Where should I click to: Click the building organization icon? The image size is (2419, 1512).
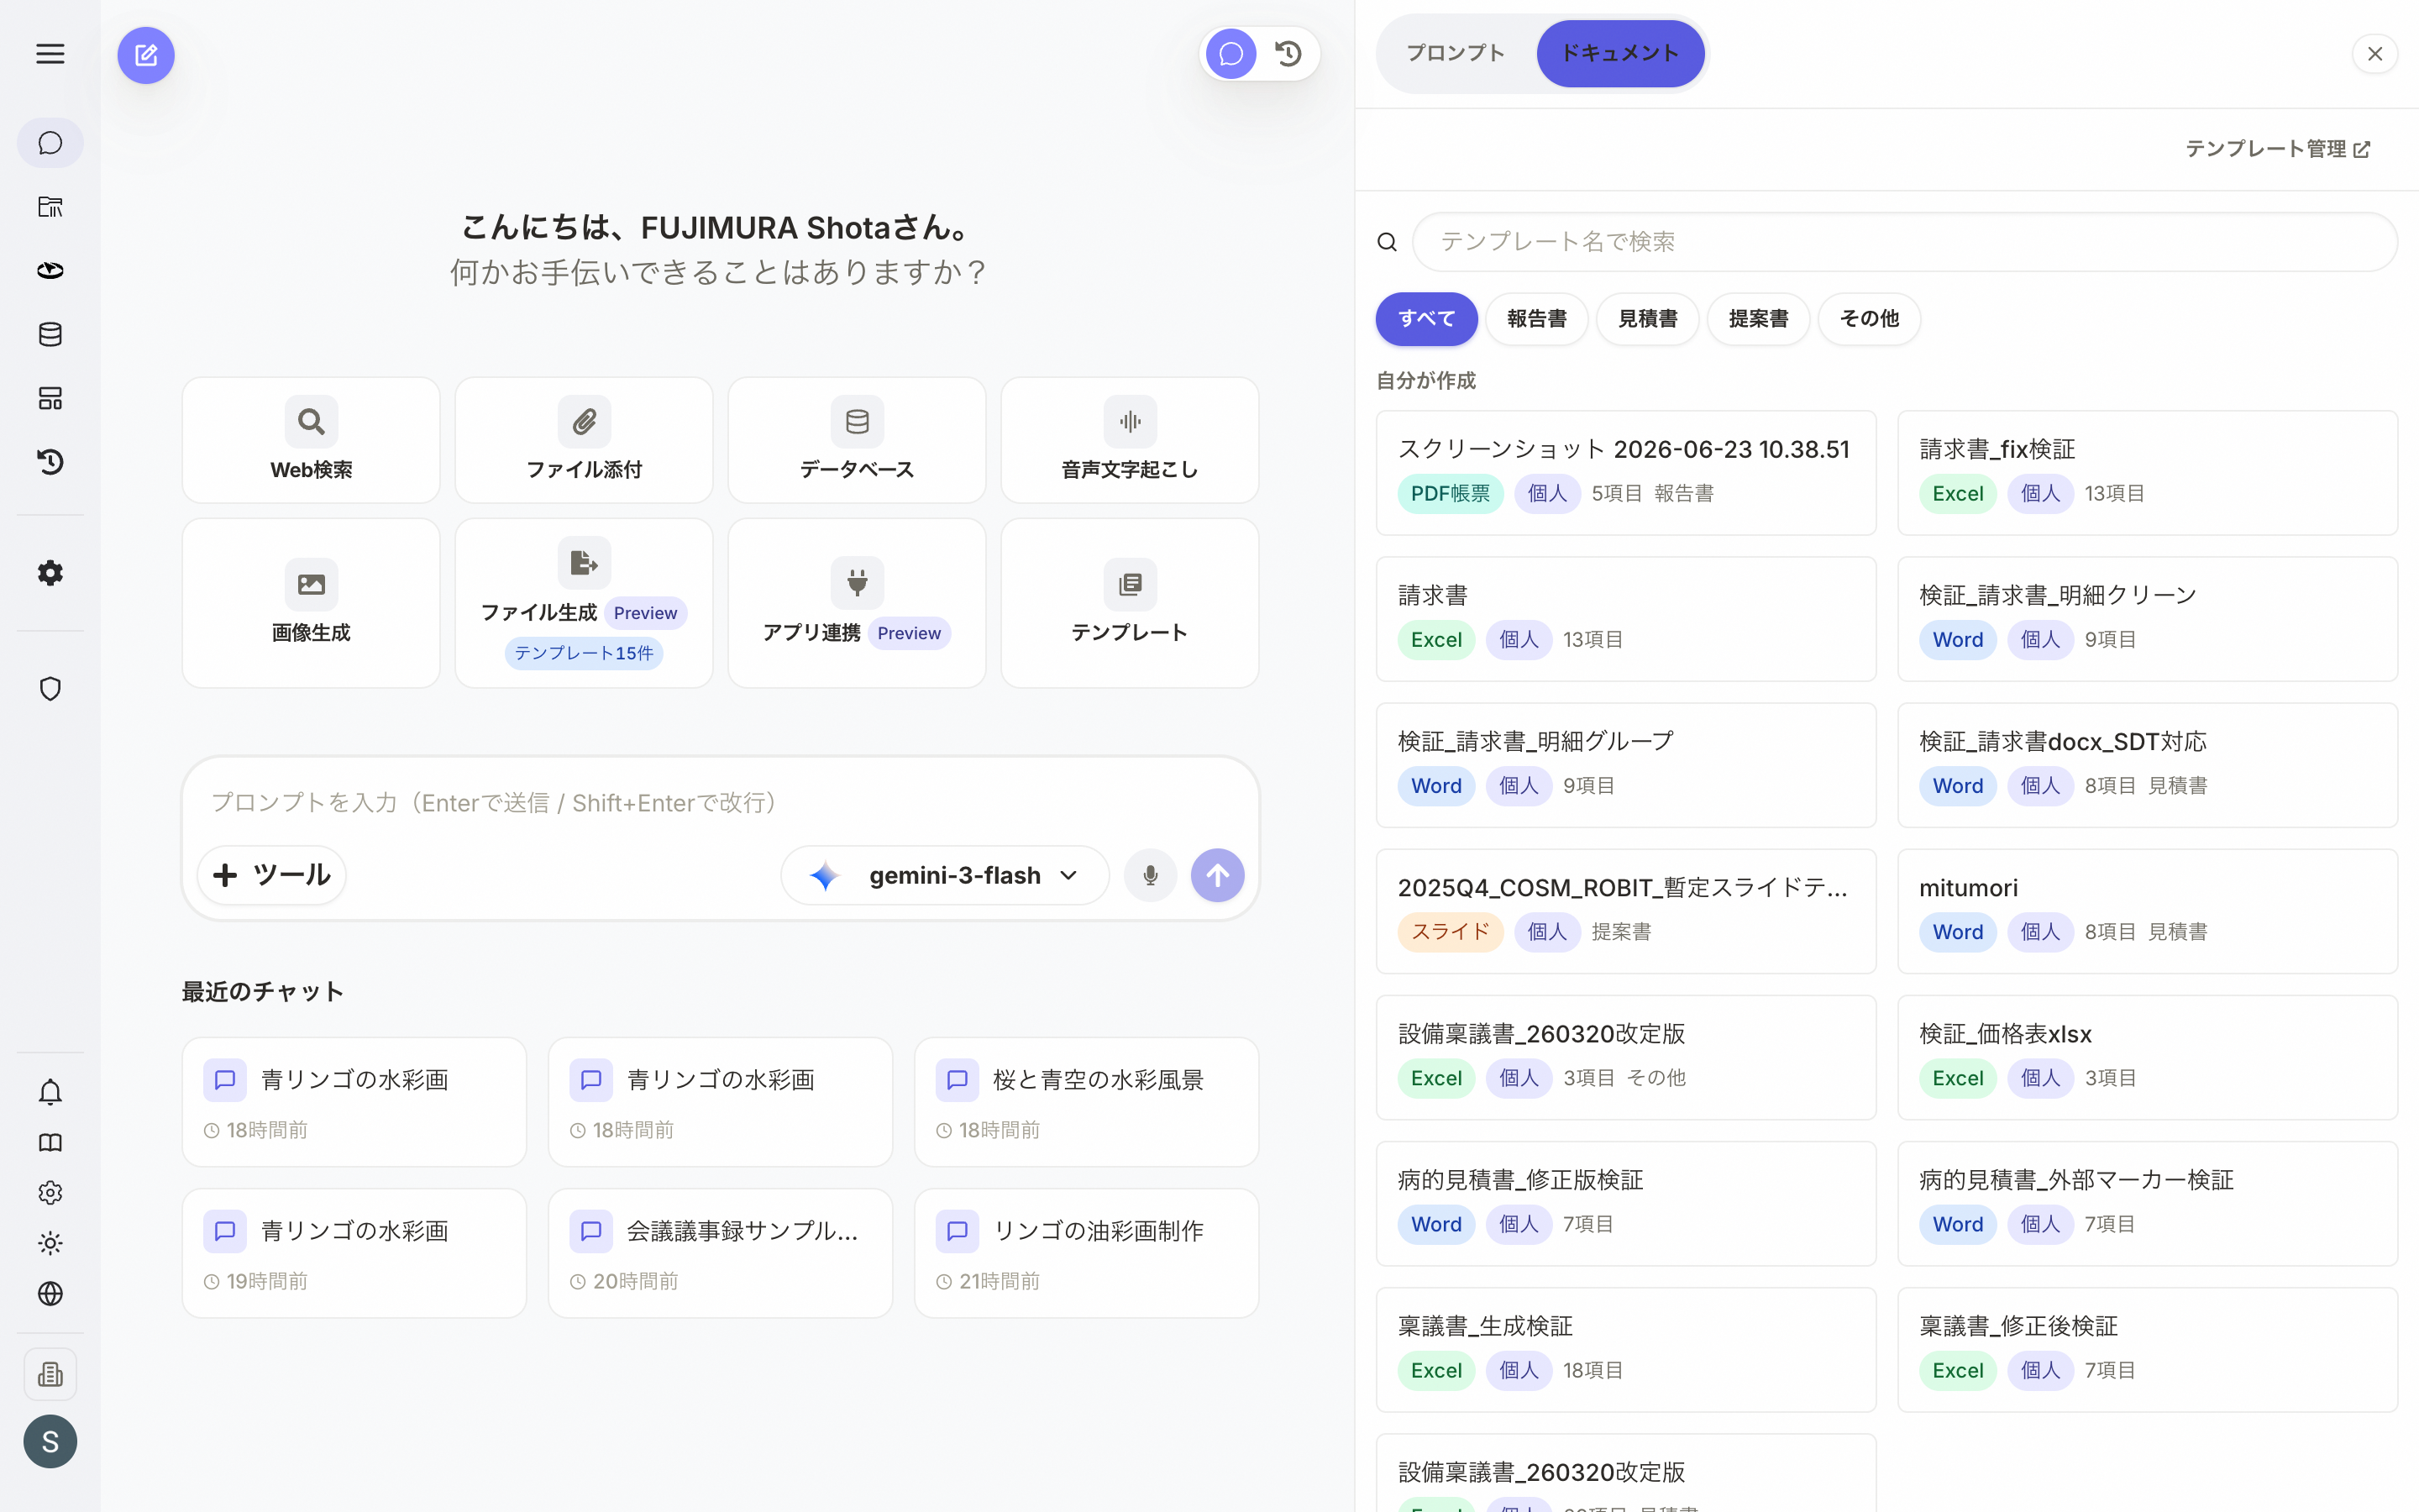pyautogui.click(x=50, y=1374)
